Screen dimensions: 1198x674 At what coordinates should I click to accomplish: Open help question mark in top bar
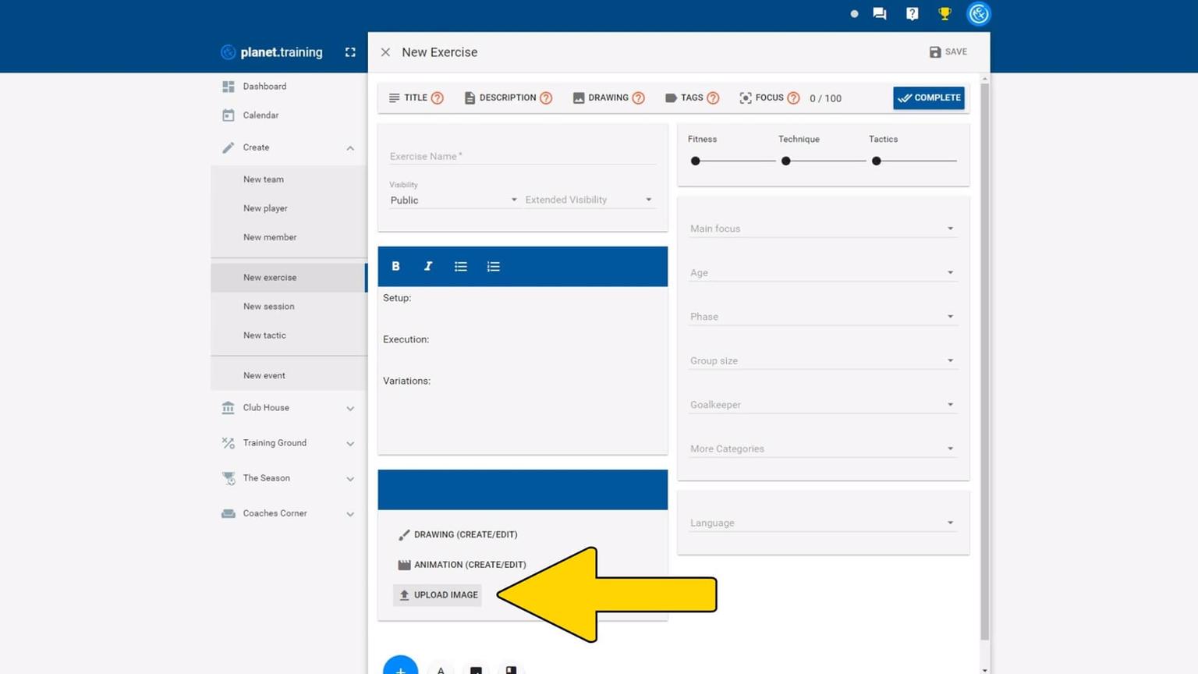click(x=912, y=13)
